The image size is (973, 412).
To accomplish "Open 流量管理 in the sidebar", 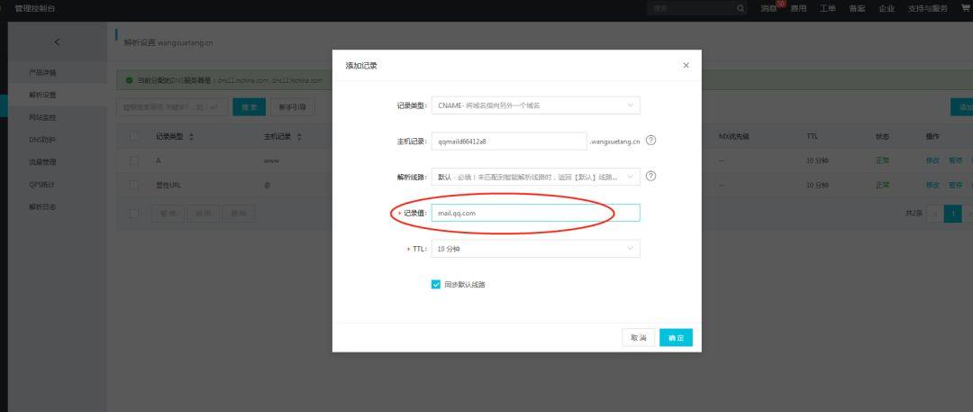I will (42, 162).
